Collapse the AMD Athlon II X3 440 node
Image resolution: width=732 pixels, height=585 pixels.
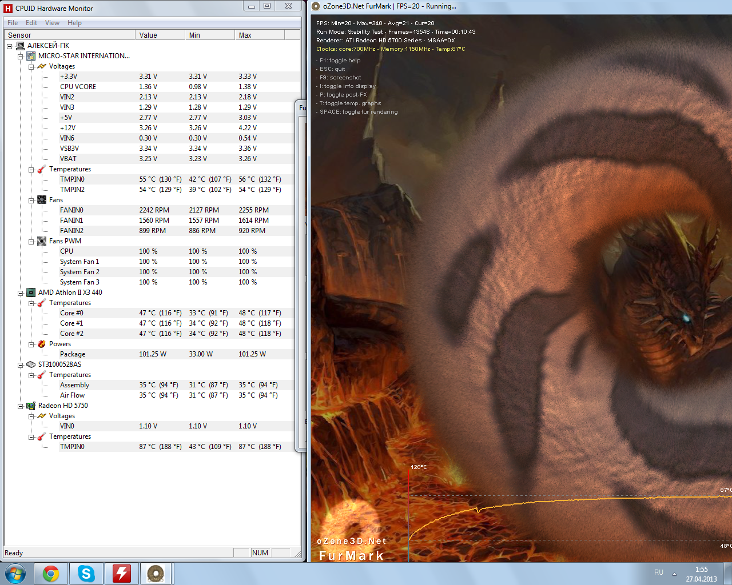[x=20, y=292]
